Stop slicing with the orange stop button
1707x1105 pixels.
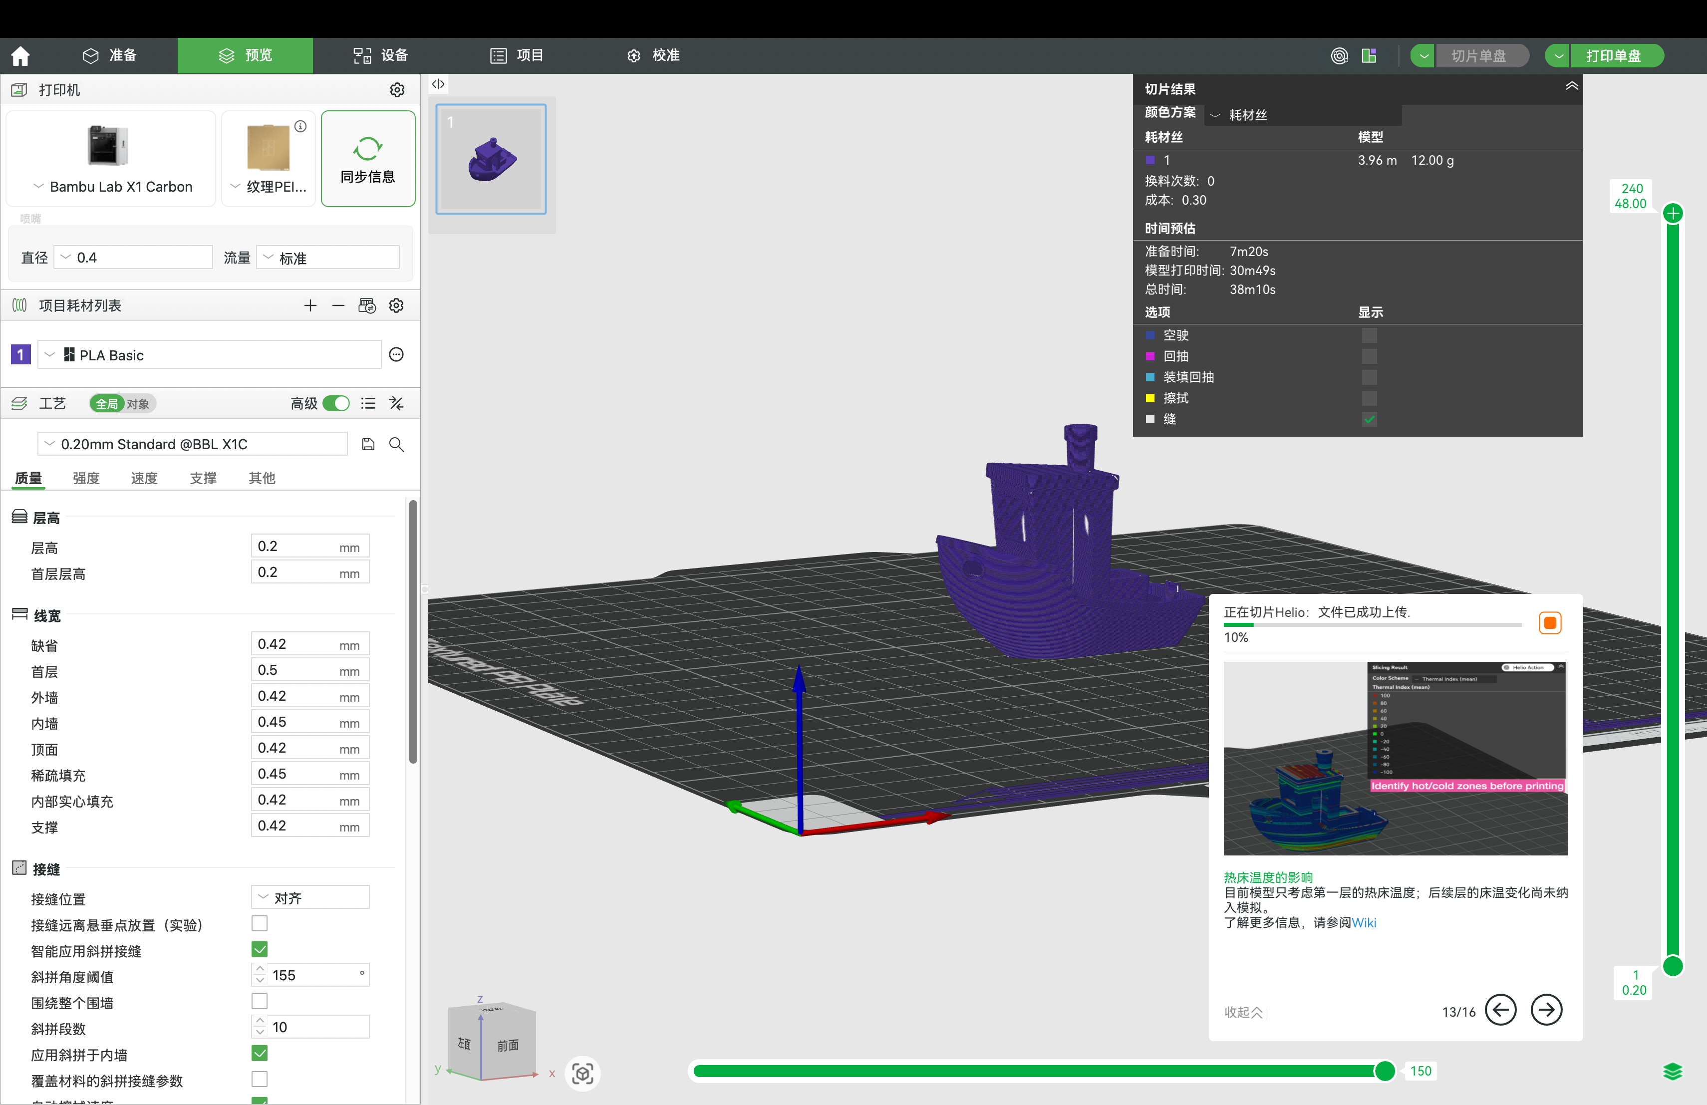click(1549, 623)
